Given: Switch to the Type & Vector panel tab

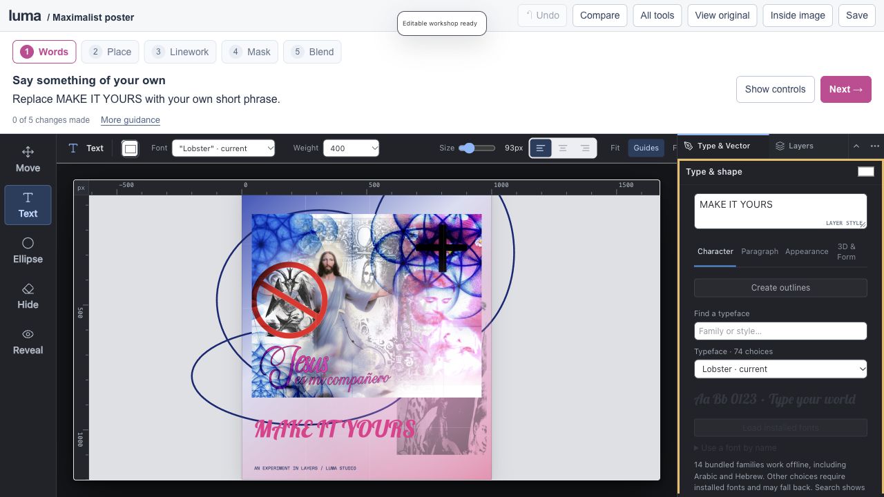Looking at the screenshot, I should [723, 146].
